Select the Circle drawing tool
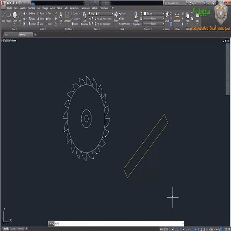The width and height of the screenshot is (231, 231). pos(15,17)
